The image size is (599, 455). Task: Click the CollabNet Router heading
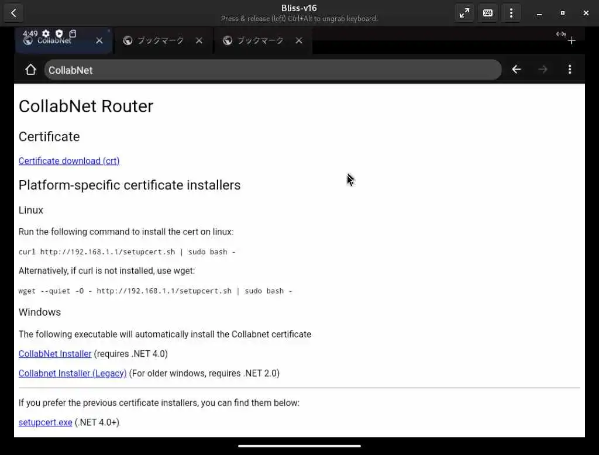pyautogui.click(x=86, y=106)
